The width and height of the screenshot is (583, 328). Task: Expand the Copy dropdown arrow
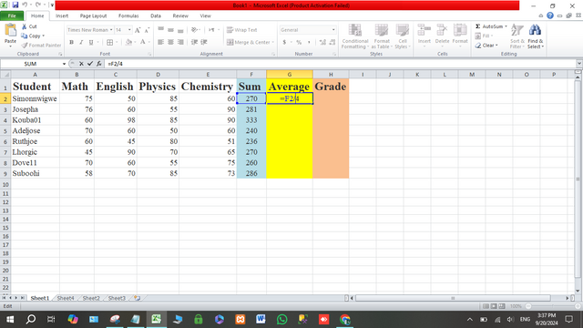point(44,36)
